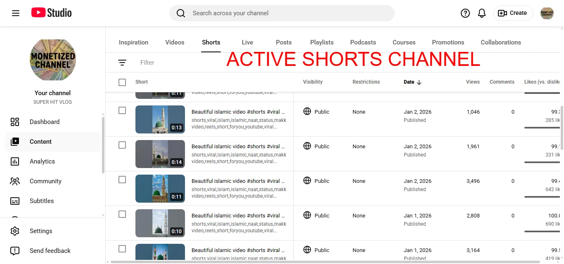Click the YouTube Studio logo
Image resolution: width=564 pixels, height=264 pixels.
pos(52,13)
